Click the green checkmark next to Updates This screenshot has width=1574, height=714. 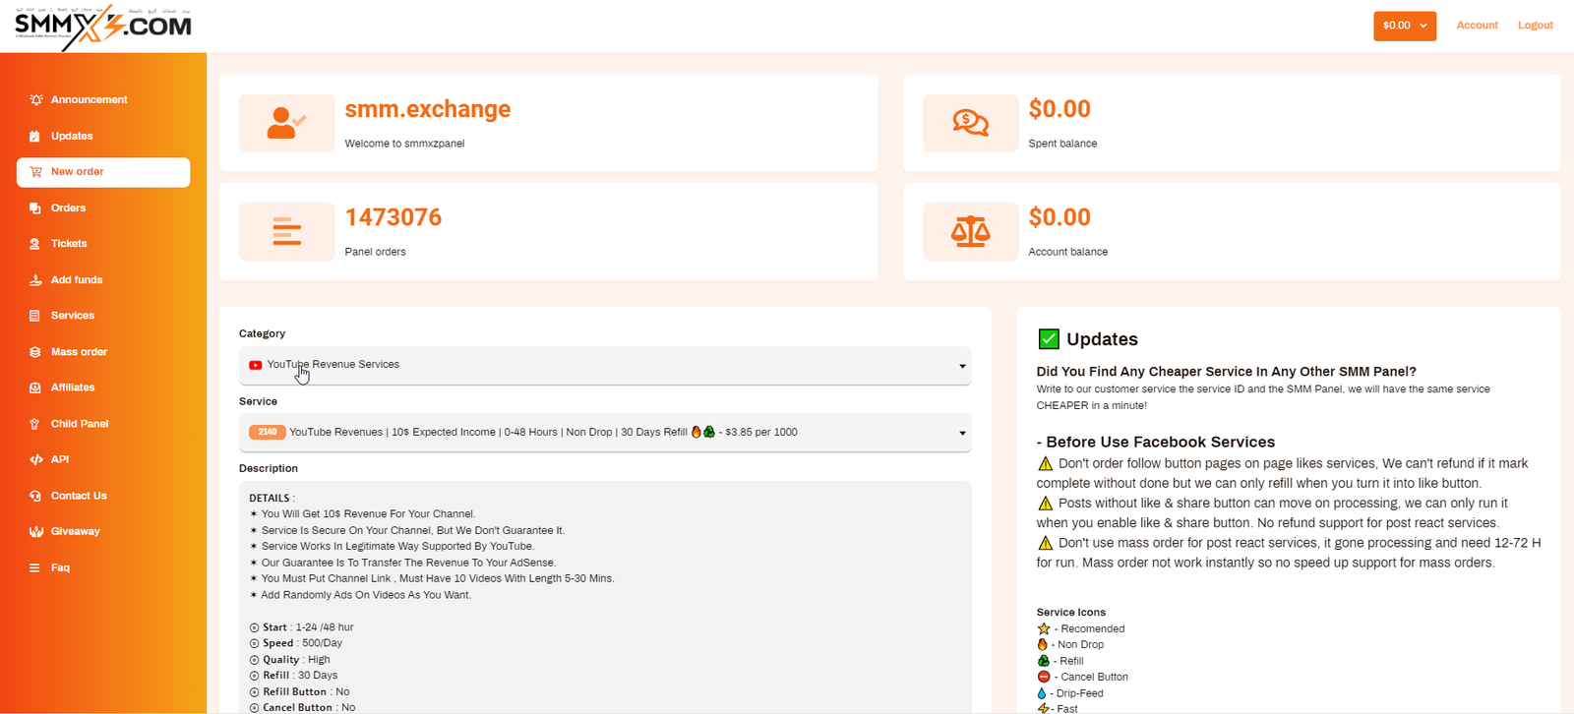[1049, 339]
